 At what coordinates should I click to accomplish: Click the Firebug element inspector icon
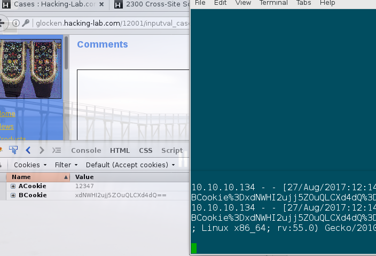point(13,150)
